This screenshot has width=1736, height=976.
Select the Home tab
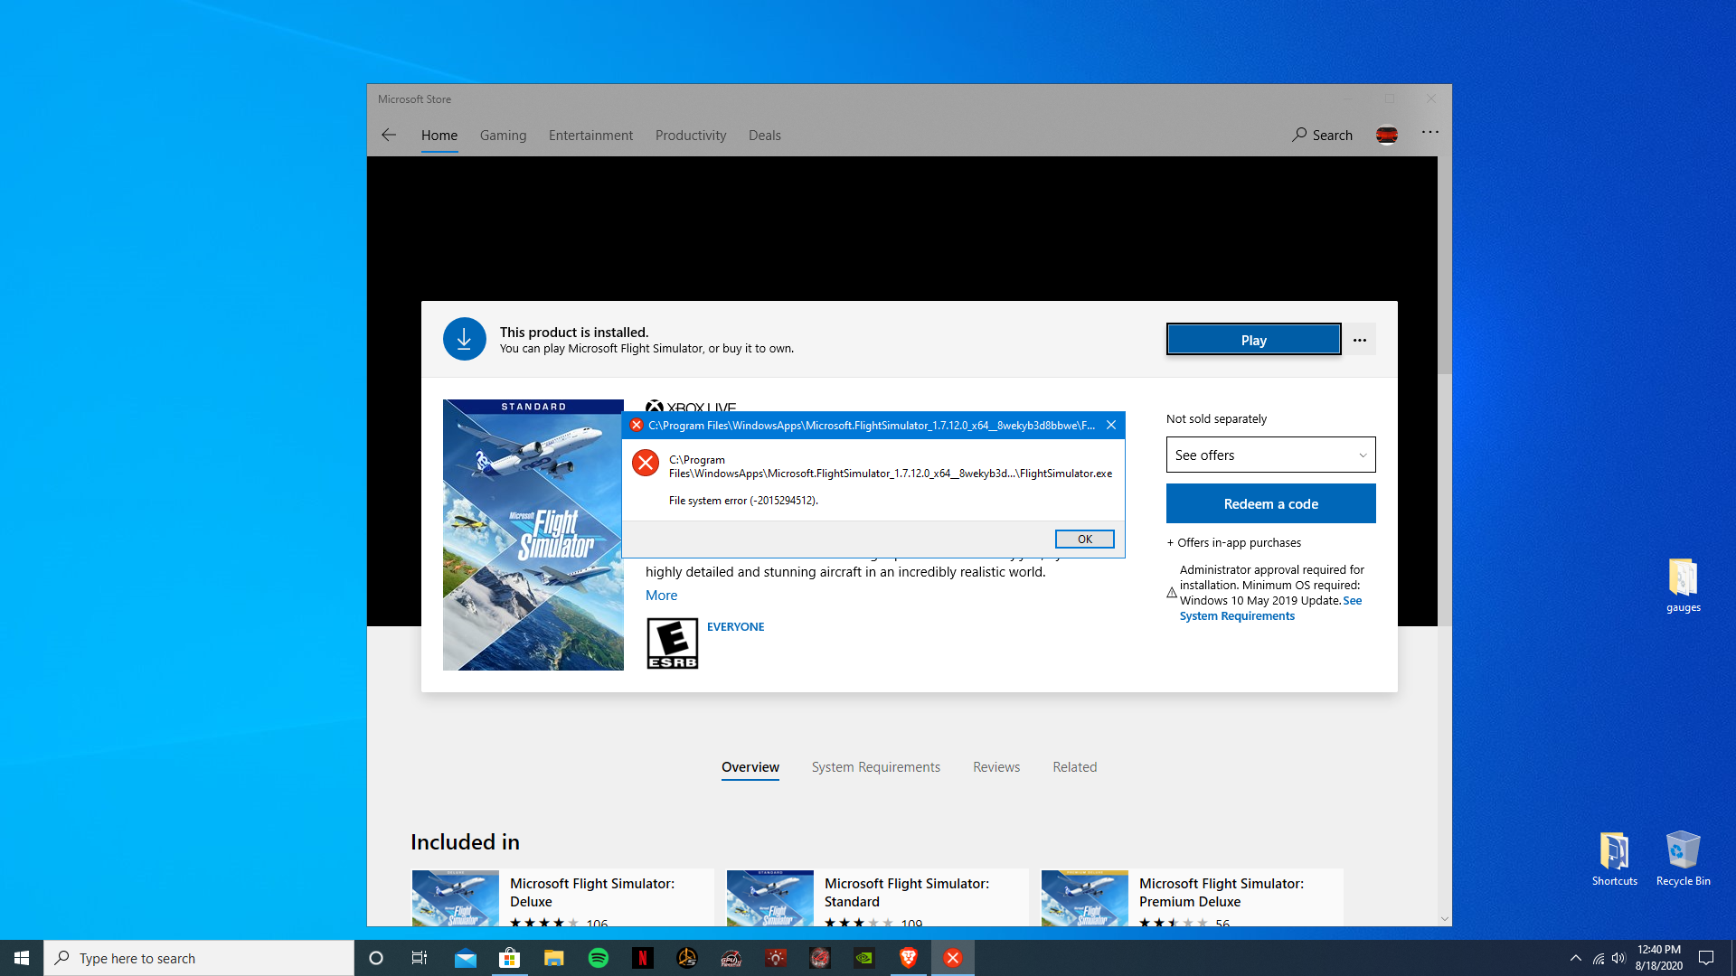point(439,135)
